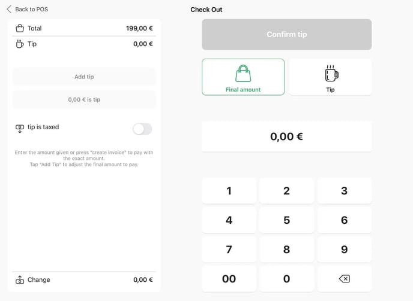Click the Change cash icon
The height and width of the screenshot is (301, 413).
tap(20, 279)
